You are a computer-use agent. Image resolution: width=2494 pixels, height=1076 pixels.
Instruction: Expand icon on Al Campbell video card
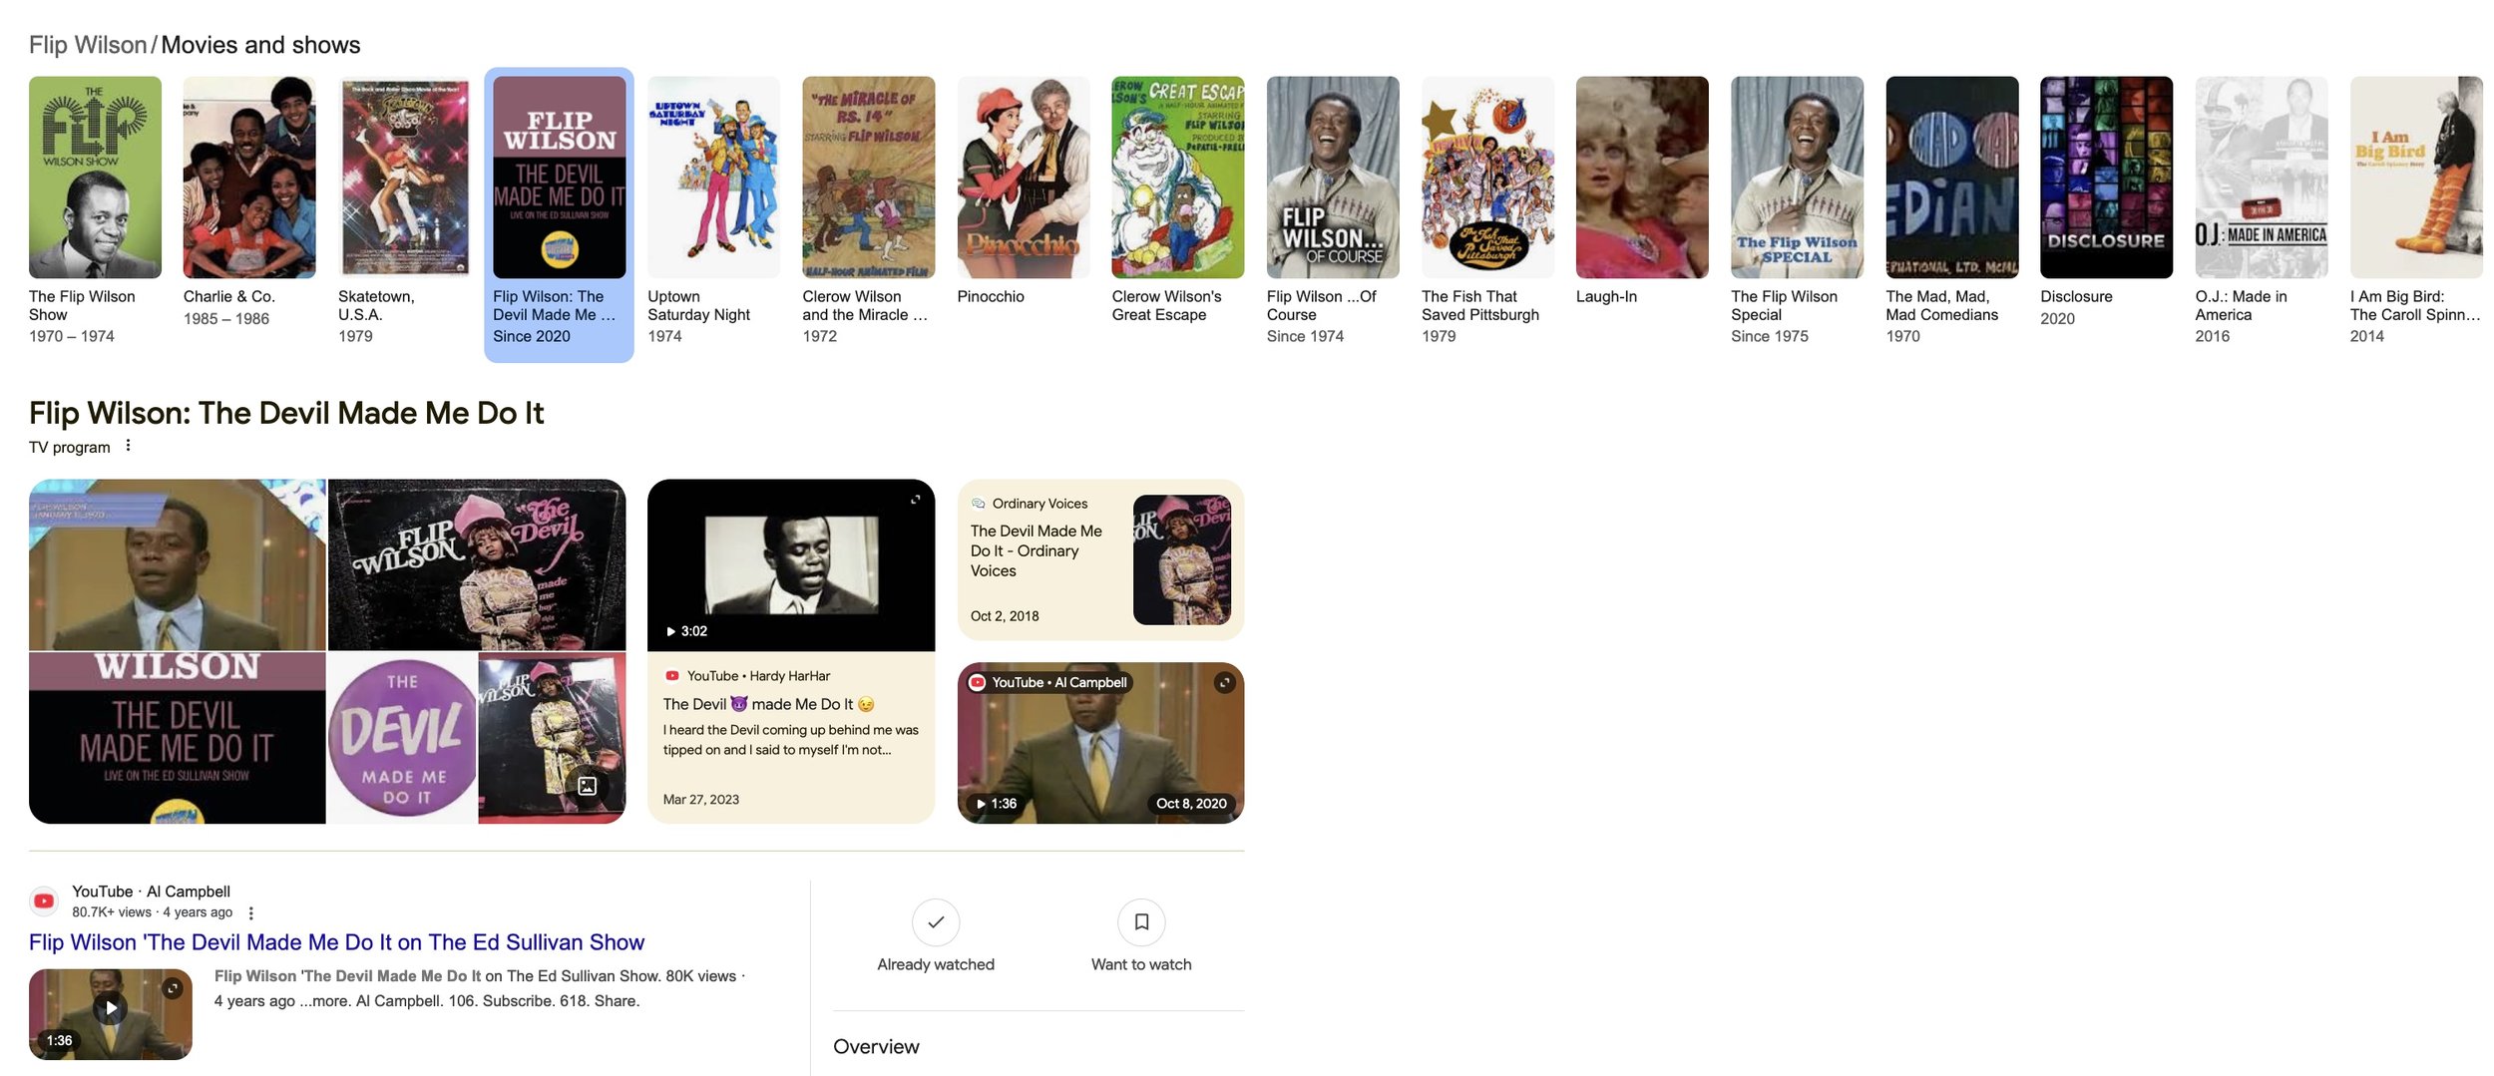coord(1224,682)
